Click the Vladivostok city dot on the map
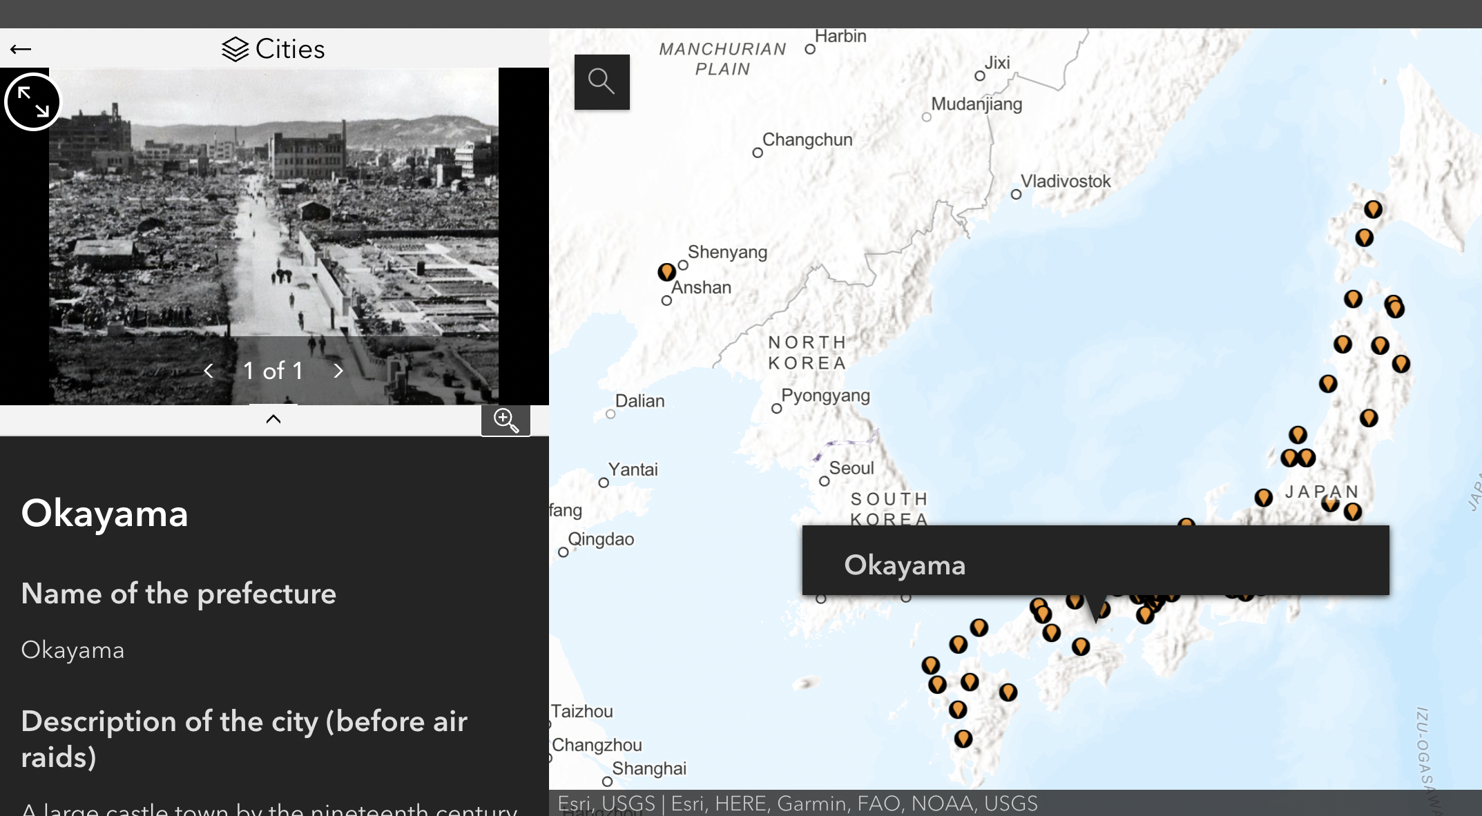Viewport: 1482px width, 816px height. click(x=1016, y=194)
